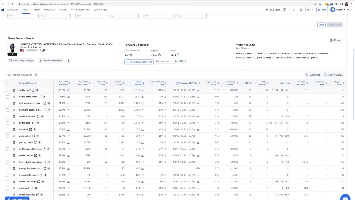Show daily searches info icon
The width and height of the screenshot is (355, 200).
coord(185,61)
